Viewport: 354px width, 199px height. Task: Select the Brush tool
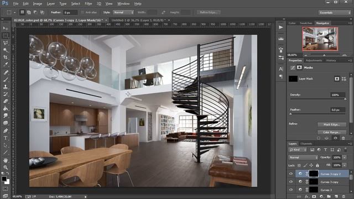(x=6, y=80)
